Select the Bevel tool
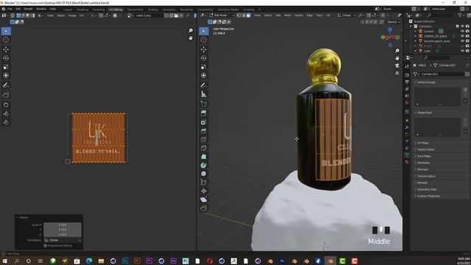Viewport: 471px width, 265px height. tap(204, 131)
